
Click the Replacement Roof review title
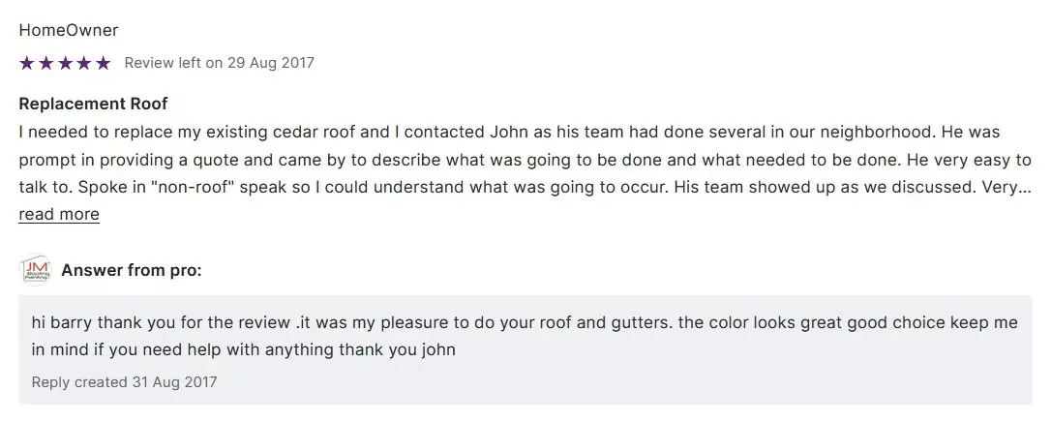(x=93, y=104)
